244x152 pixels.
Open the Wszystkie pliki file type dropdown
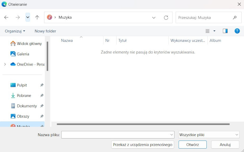209,135
